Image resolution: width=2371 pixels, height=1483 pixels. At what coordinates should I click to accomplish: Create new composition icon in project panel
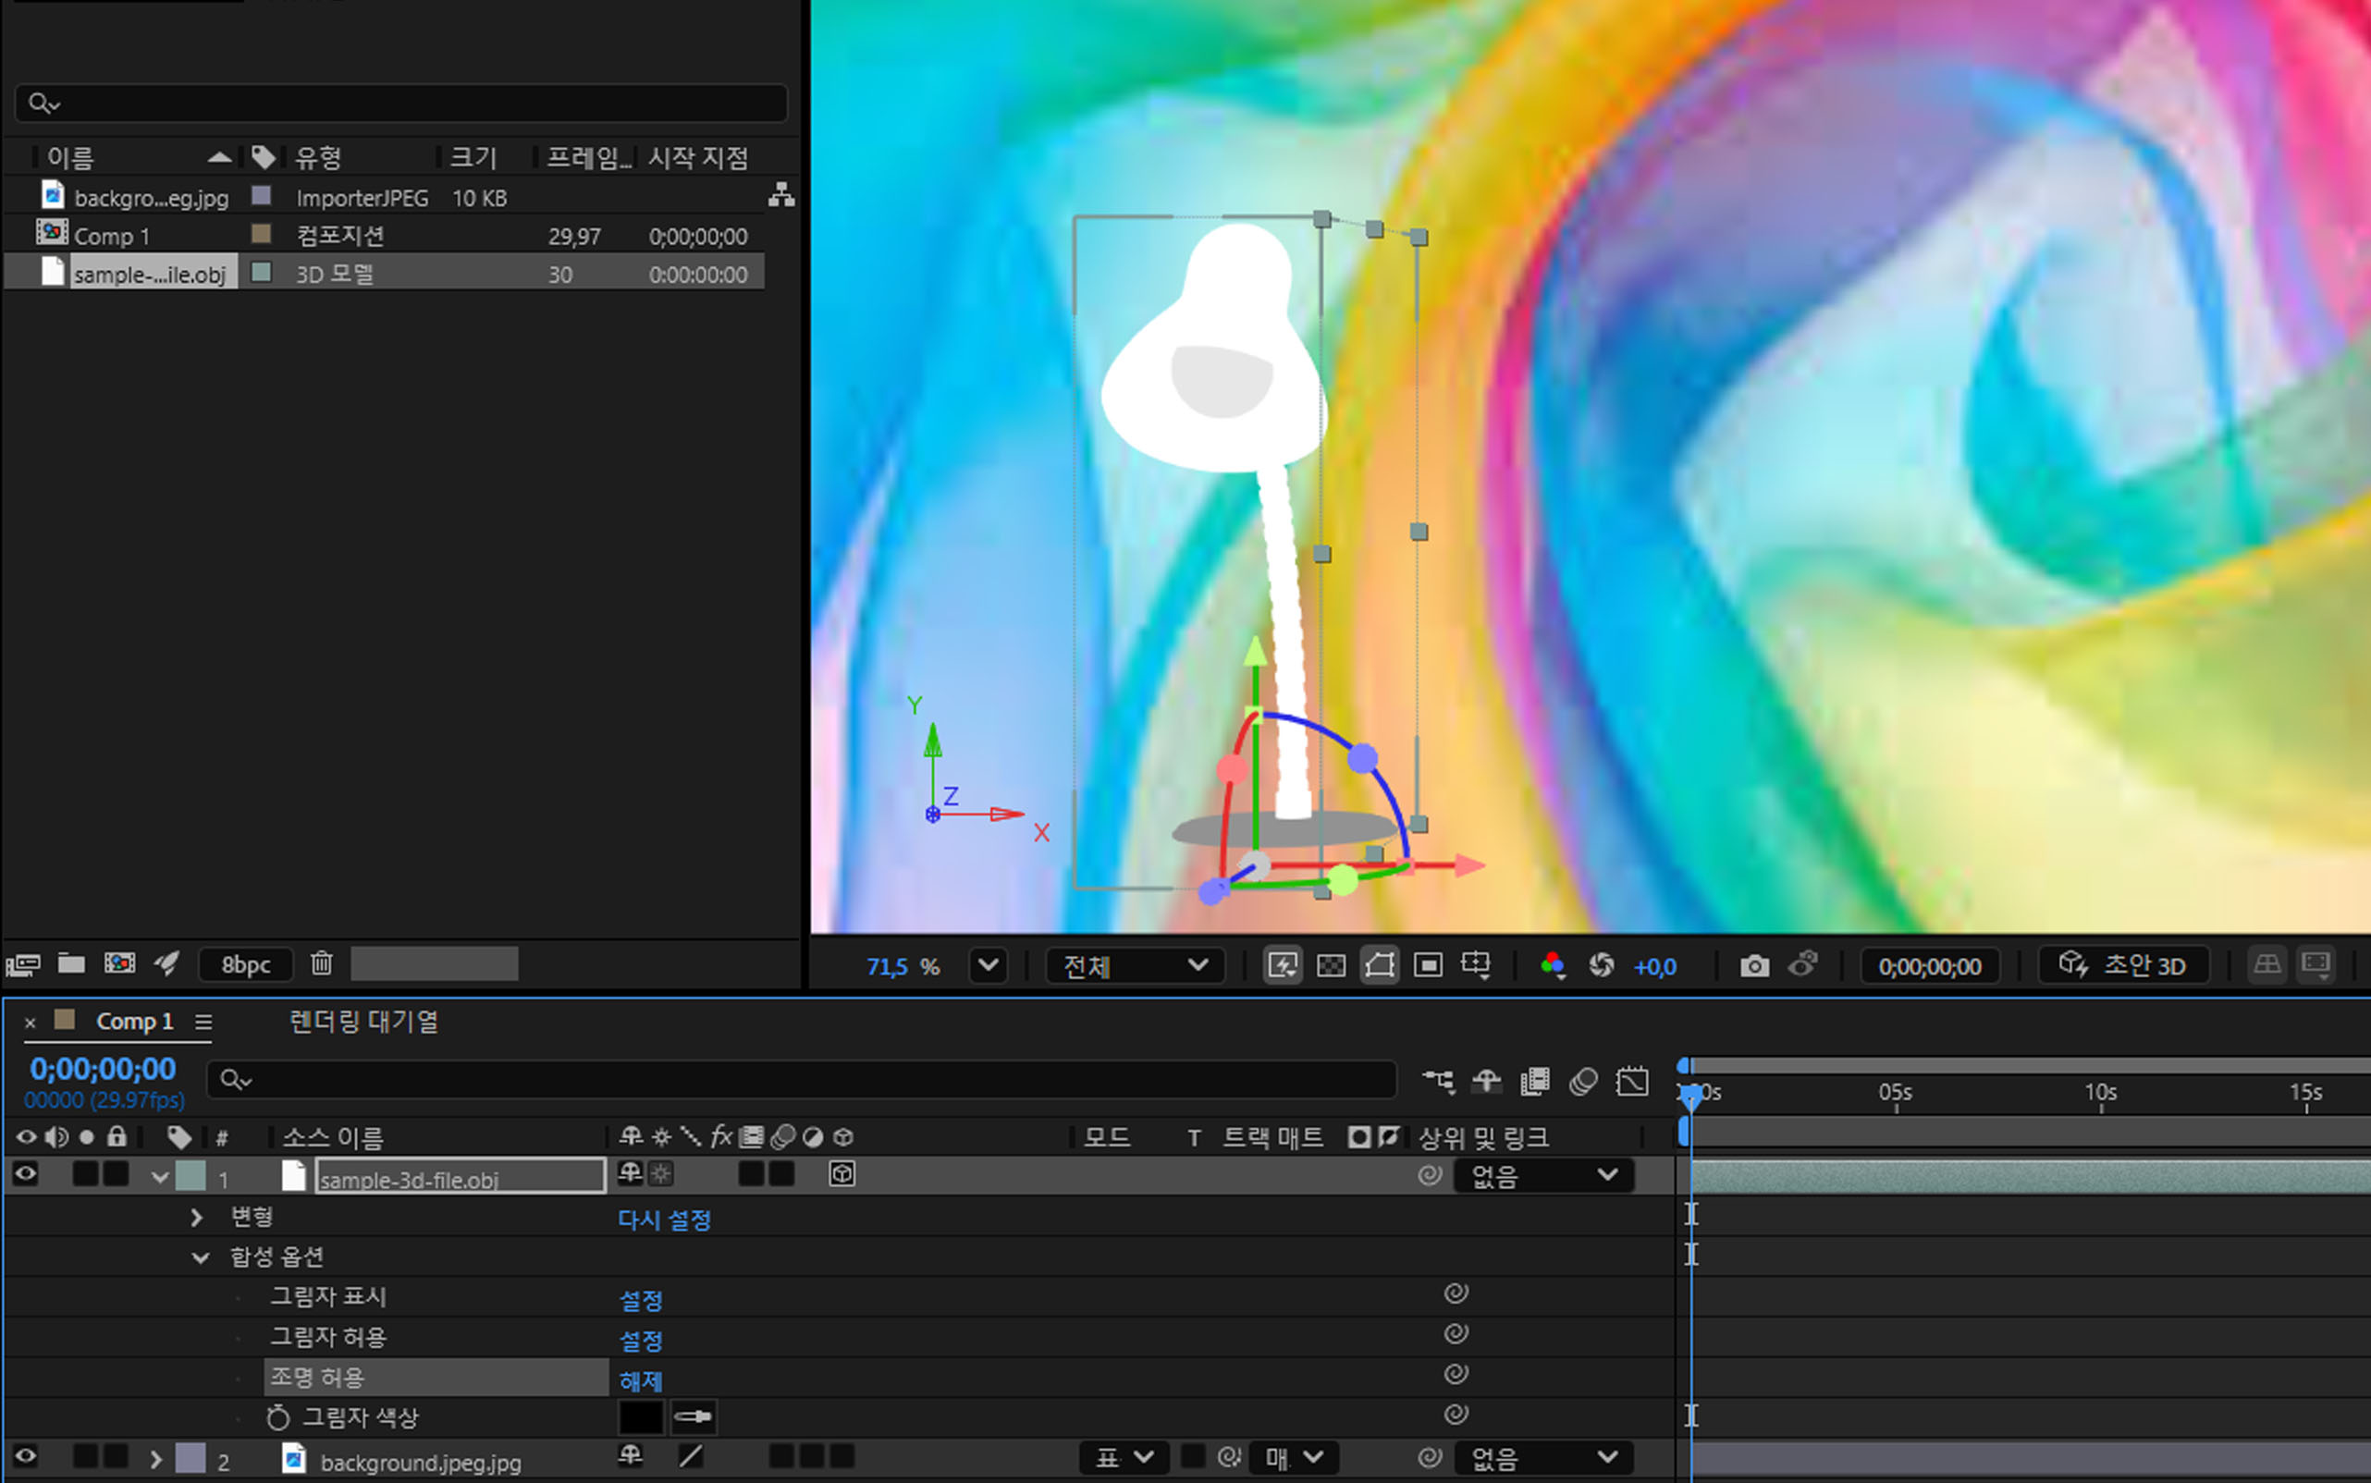(x=119, y=964)
